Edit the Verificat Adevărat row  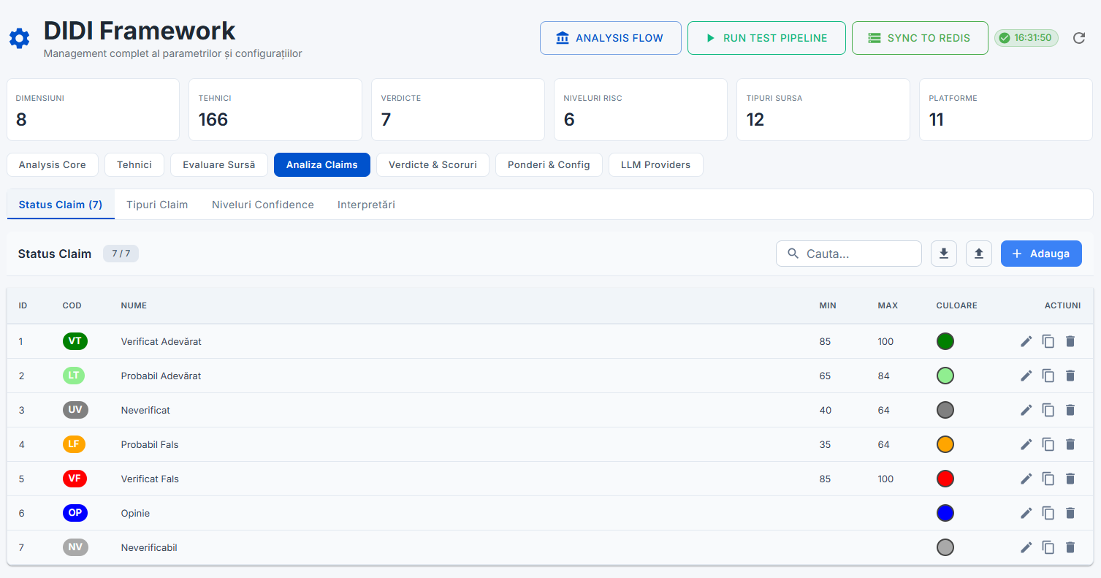[x=1026, y=341]
